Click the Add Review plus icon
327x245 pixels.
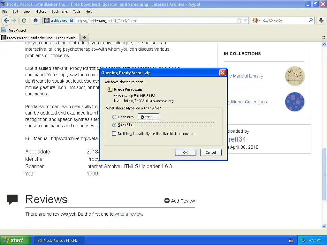pyautogui.click(x=167, y=201)
